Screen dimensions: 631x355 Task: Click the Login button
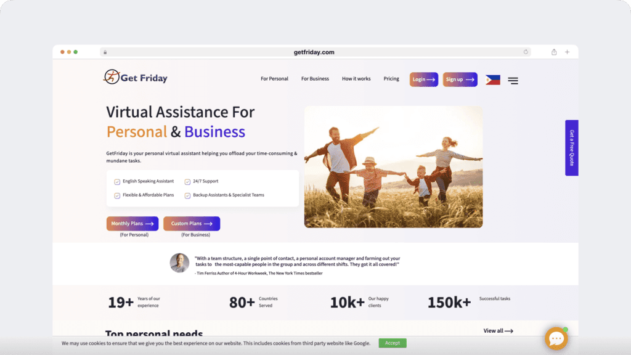pyautogui.click(x=424, y=80)
